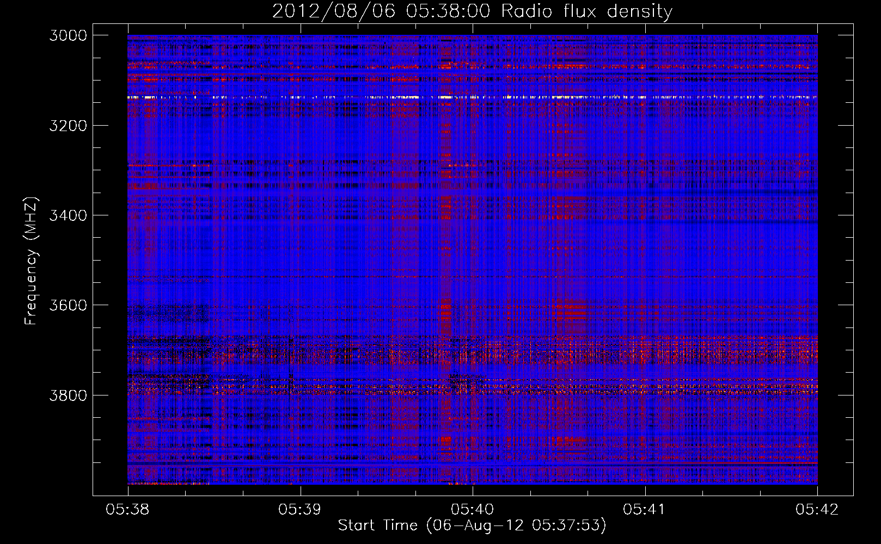The width and height of the screenshot is (881, 544).
Task: Click the 05:39 time tick label
Action: tap(300, 509)
